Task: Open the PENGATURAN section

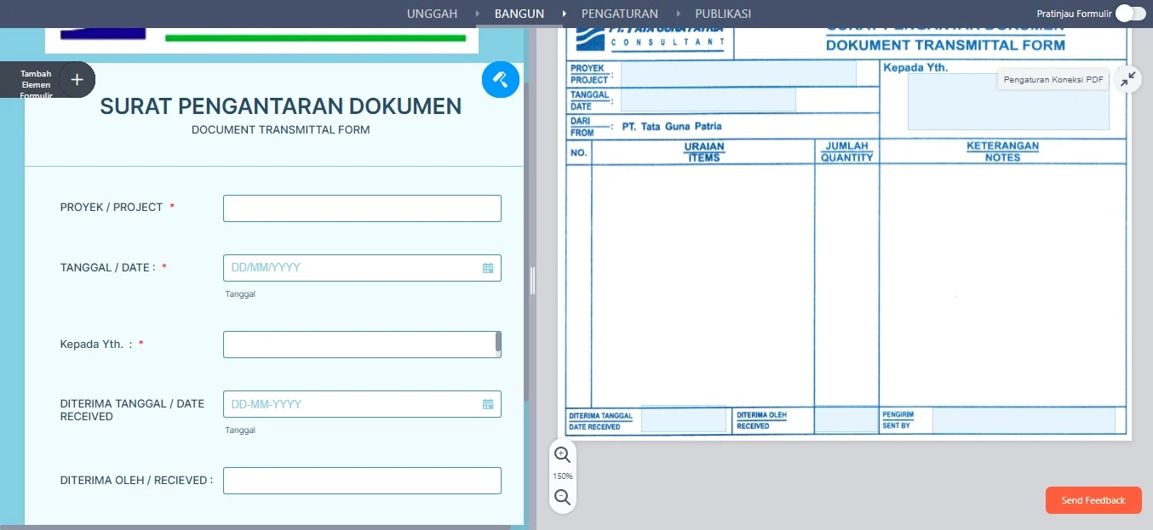Action: click(x=620, y=14)
